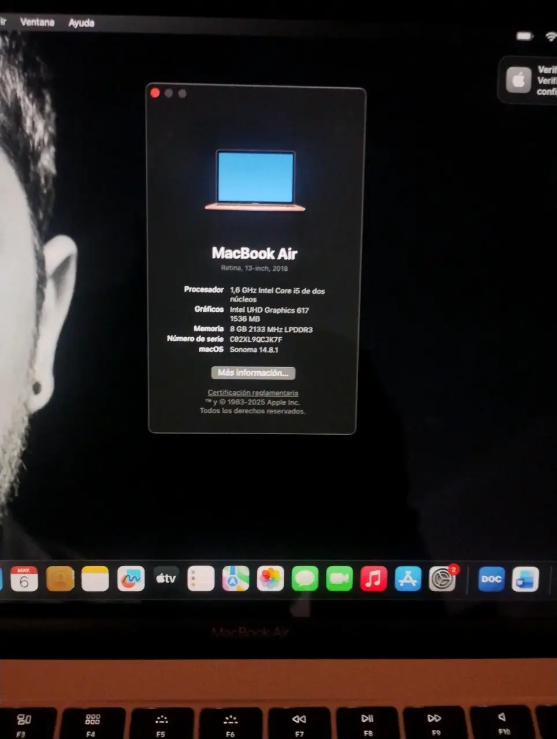Click the MacBook Air picture in About window

[255, 181]
